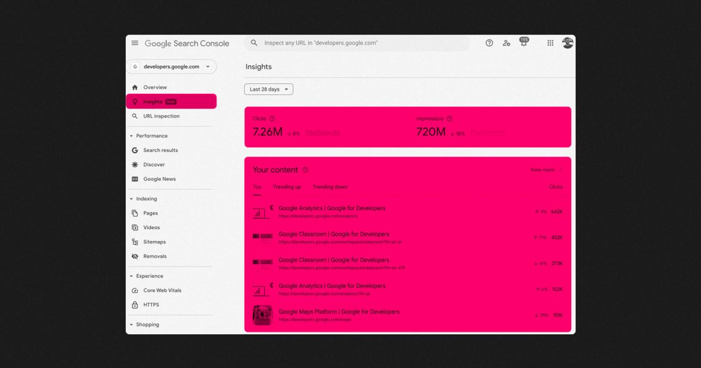Click the HTTPS lock icon
The image size is (701, 368).
(135, 305)
